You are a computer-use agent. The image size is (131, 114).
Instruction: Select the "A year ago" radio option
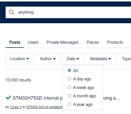coord(69,104)
